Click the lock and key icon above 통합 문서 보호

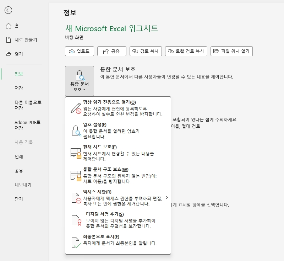click(x=81, y=75)
